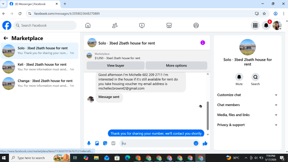This screenshot has width=288, height=162.
Task: Install app icon in the address bar
Action: (257, 13)
